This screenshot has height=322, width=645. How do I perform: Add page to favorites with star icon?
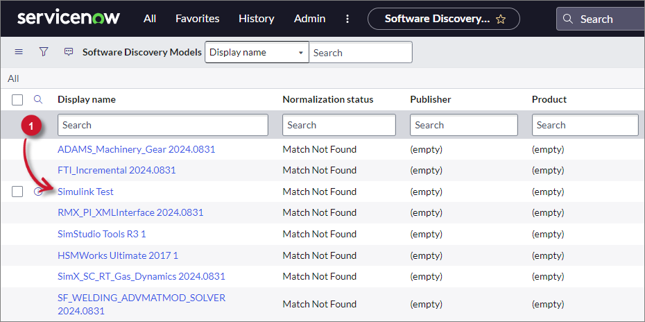click(x=501, y=19)
